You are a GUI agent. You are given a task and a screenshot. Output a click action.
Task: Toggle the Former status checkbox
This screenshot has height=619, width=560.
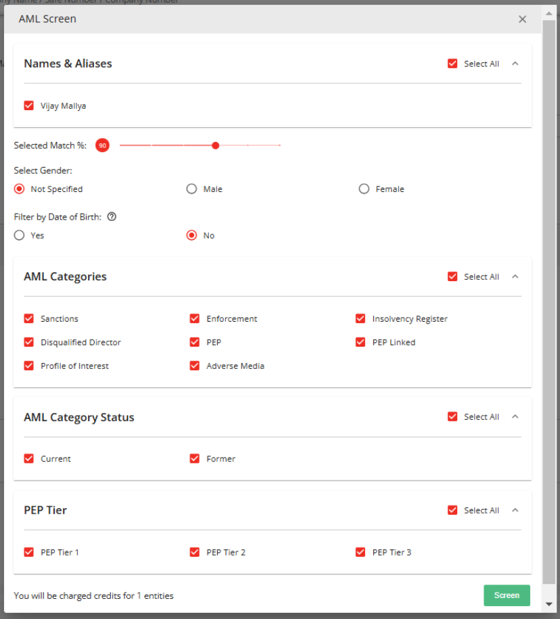(195, 459)
